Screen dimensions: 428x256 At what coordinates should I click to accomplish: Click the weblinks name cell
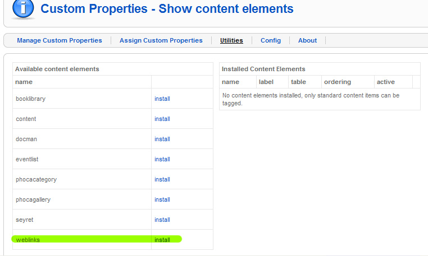[x=82, y=240]
